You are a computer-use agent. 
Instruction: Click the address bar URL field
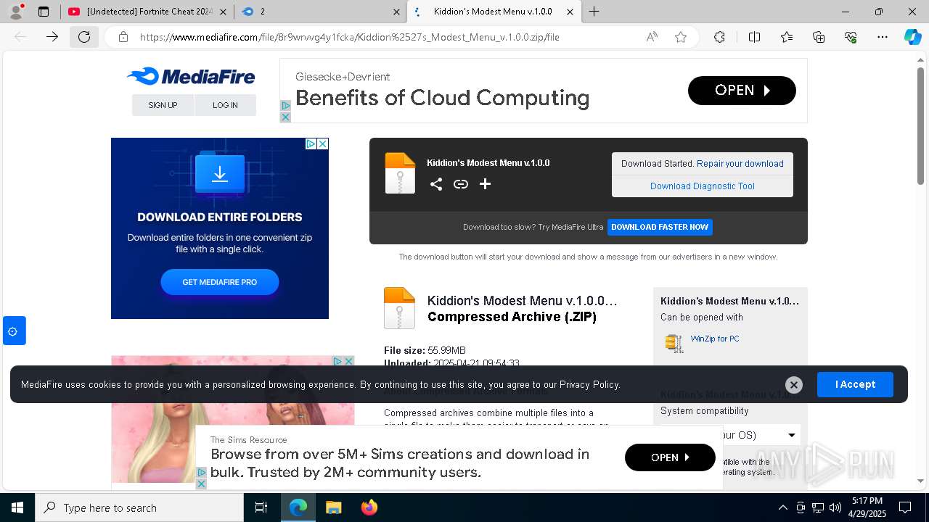click(x=349, y=37)
